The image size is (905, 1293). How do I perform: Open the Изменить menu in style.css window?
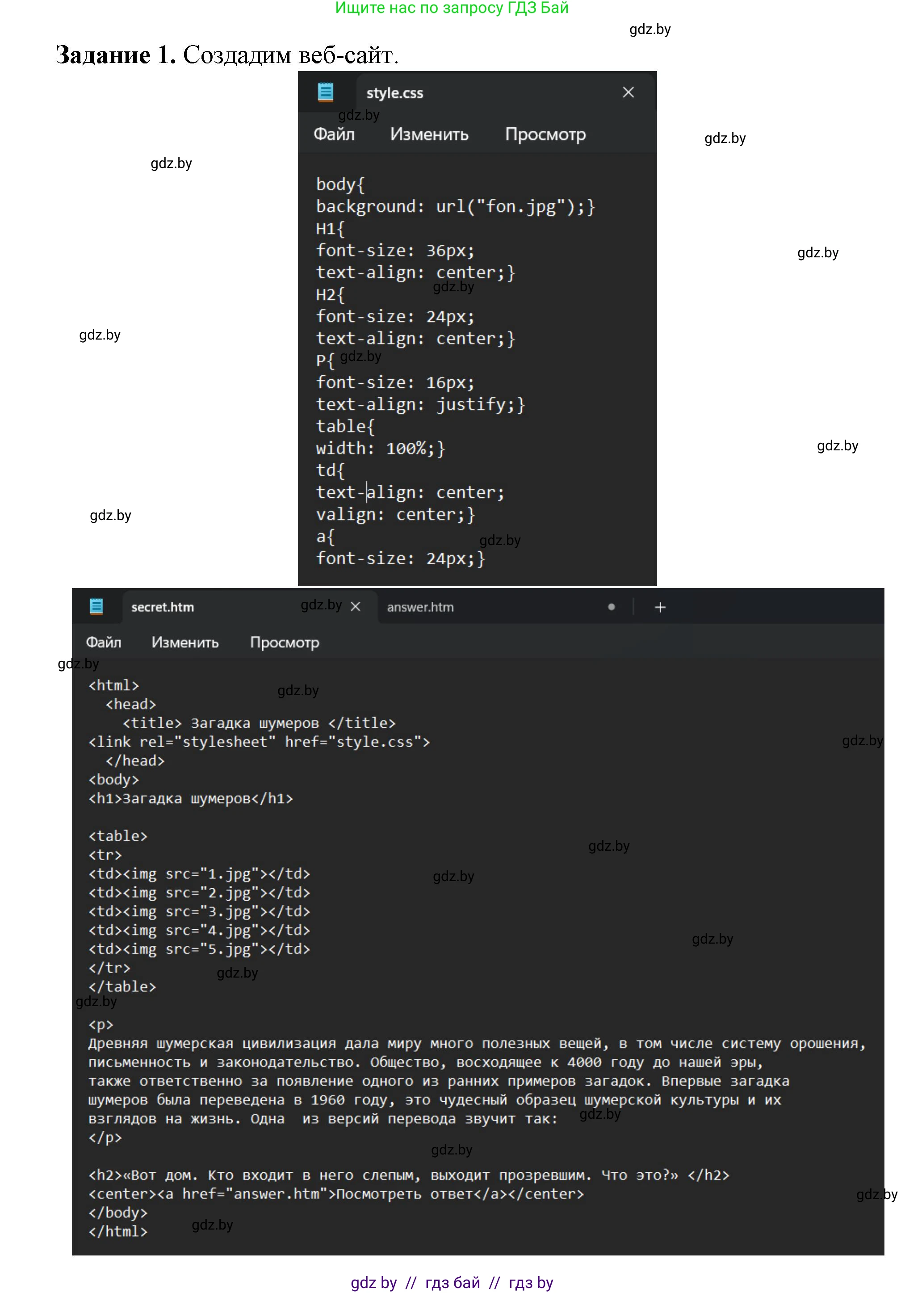pos(429,134)
